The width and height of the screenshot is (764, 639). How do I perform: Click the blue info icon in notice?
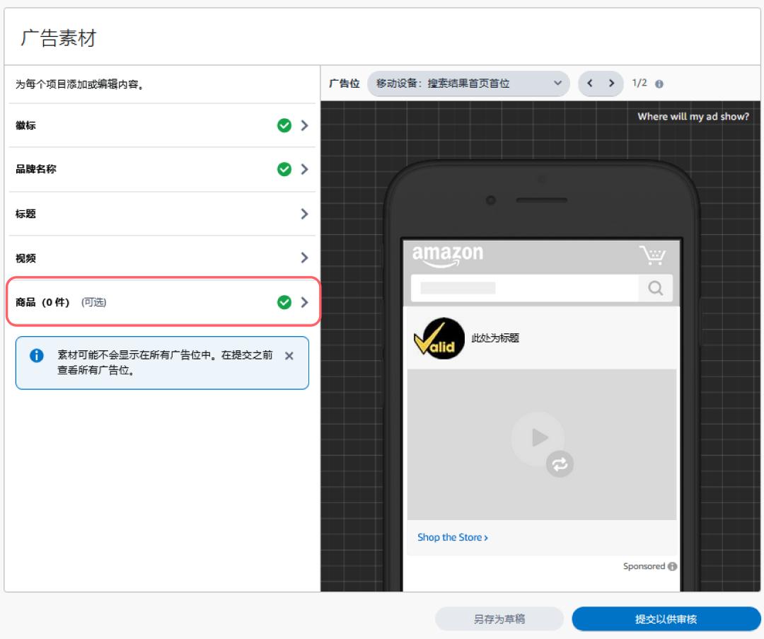[x=36, y=356]
